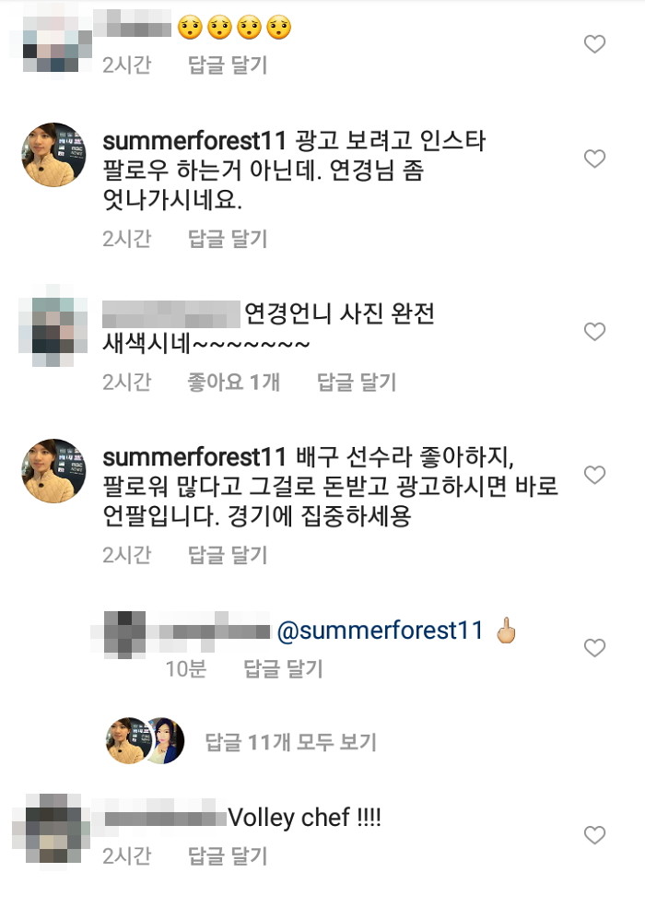645x908 pixels.
Task: Tap the blurred avatar of the first commenter
Action: point(53,34)
